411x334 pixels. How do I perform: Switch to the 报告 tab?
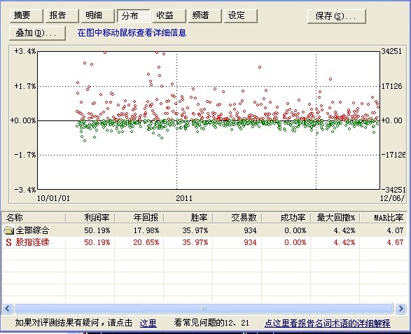pyautogui.click(x=62, y=15)
